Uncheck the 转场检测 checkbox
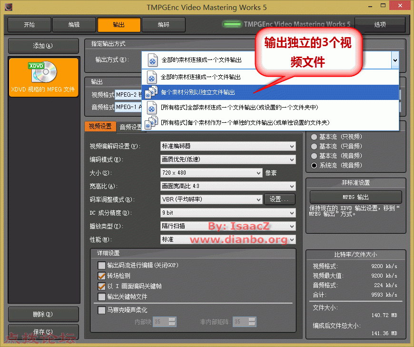This screenshot has height=347, width=414. 101,276
